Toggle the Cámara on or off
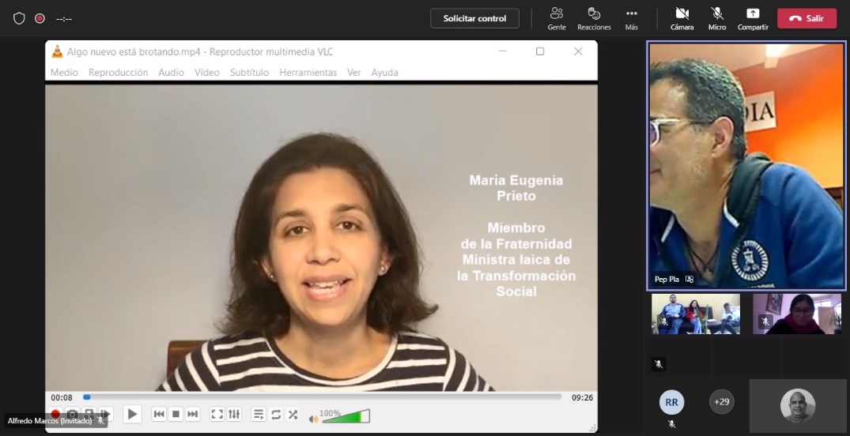This screenshot has width=850, height=436. 682,18
